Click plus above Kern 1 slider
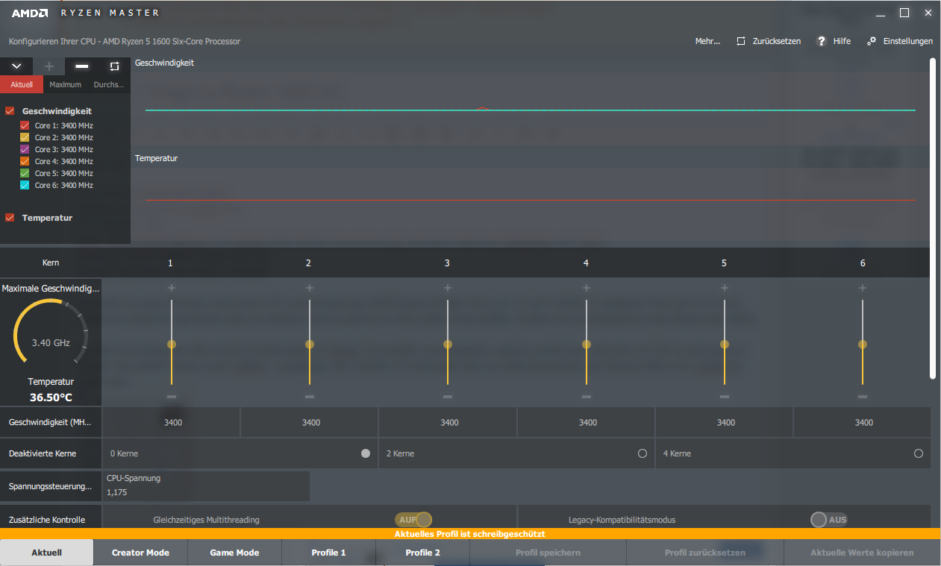941x566 pixels. point(172,288)
